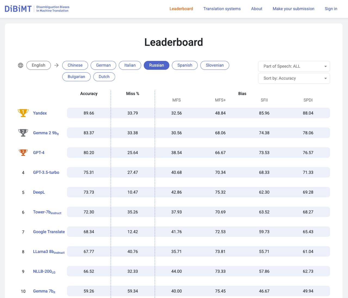Select Italian as target language
The width and height of the screenshot is (348, 298).
point(130,65)
